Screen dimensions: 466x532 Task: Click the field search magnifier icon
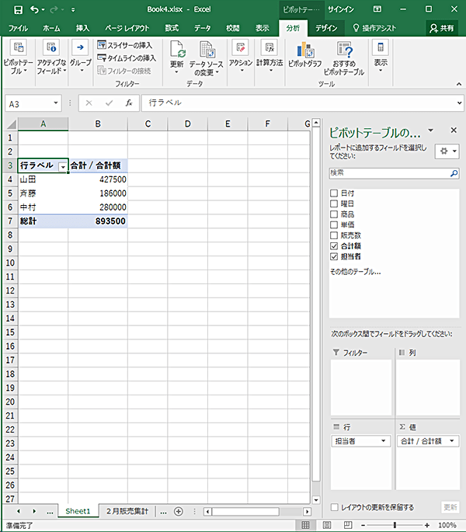[454, 173]
